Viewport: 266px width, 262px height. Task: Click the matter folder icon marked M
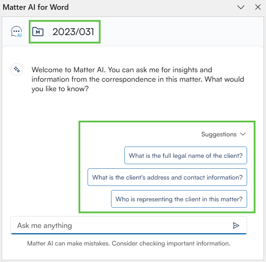click(x=38, y=32)
